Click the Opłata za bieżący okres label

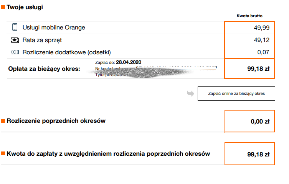[44, 69]
